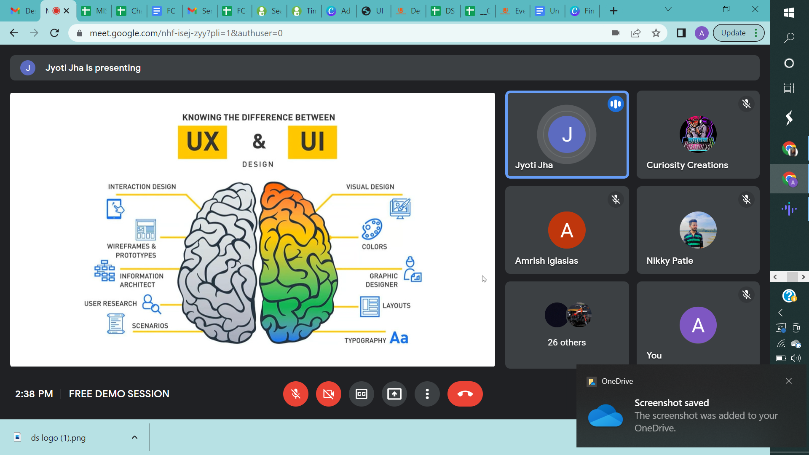Reload the Google Meet page
The image size is (809, 455).
click(x=54, y=33)
